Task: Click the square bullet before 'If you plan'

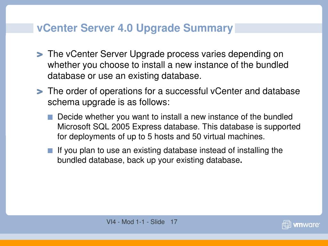Action: (50, 151)
